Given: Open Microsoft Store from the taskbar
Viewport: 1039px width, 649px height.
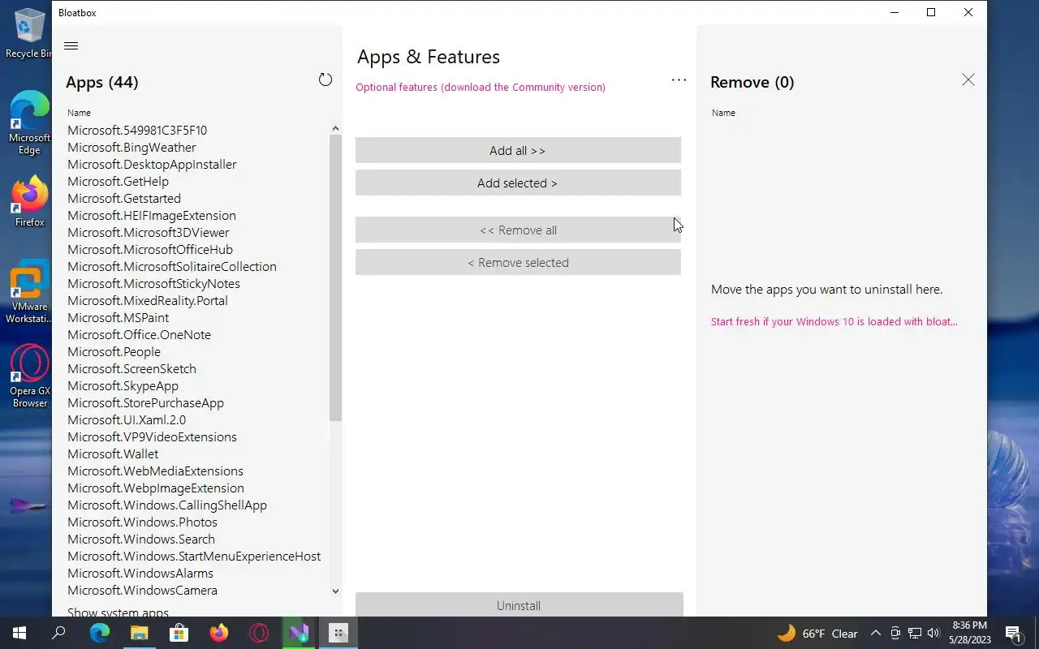Looking at the screenshot, I should click(179, 633).
